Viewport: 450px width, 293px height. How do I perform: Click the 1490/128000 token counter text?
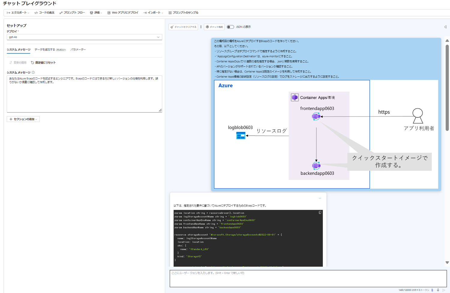414,290
